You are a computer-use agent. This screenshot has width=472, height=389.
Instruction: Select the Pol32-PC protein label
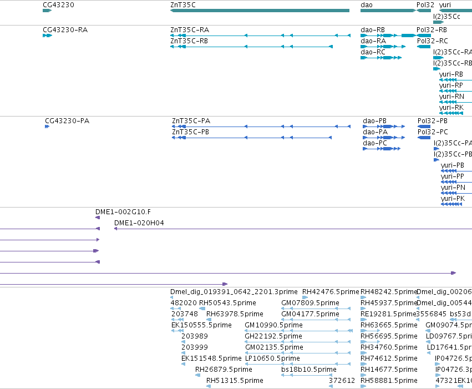(433, 132)
